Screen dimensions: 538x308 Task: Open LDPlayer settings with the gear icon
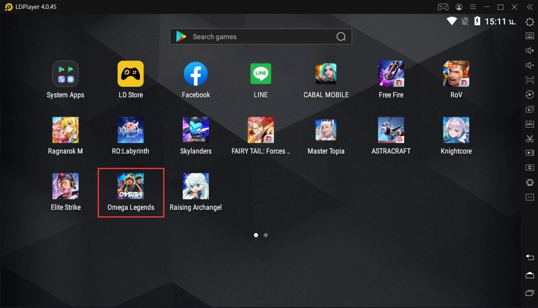coord(530,22)
